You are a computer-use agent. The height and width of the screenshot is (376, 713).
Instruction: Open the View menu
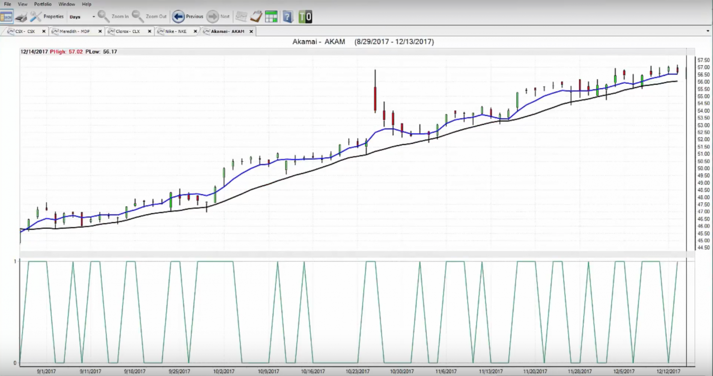point(23,4)
